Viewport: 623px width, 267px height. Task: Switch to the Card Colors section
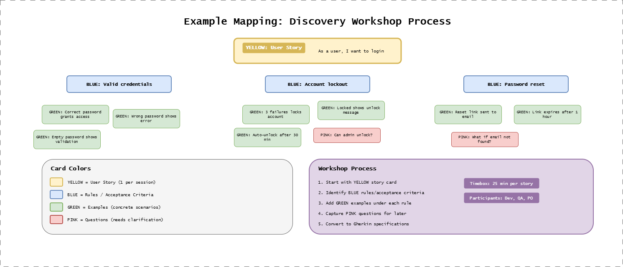coord(70,169)
